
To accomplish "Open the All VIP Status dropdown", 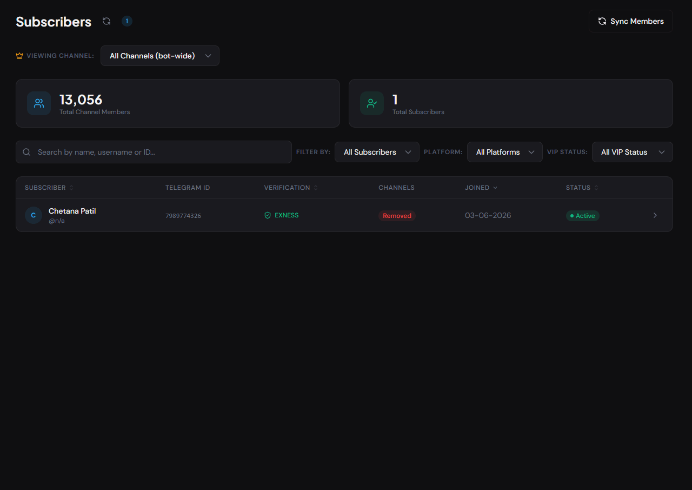I will [632, 152].
